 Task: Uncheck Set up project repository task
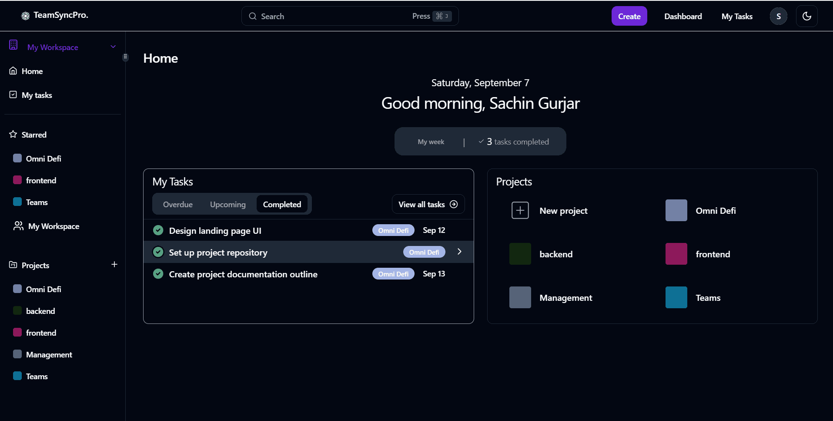pyautogui.click(x=158, y=252)
